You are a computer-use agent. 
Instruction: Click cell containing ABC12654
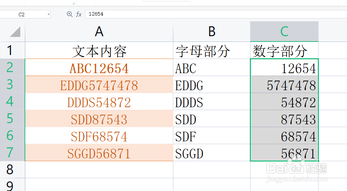99,67
